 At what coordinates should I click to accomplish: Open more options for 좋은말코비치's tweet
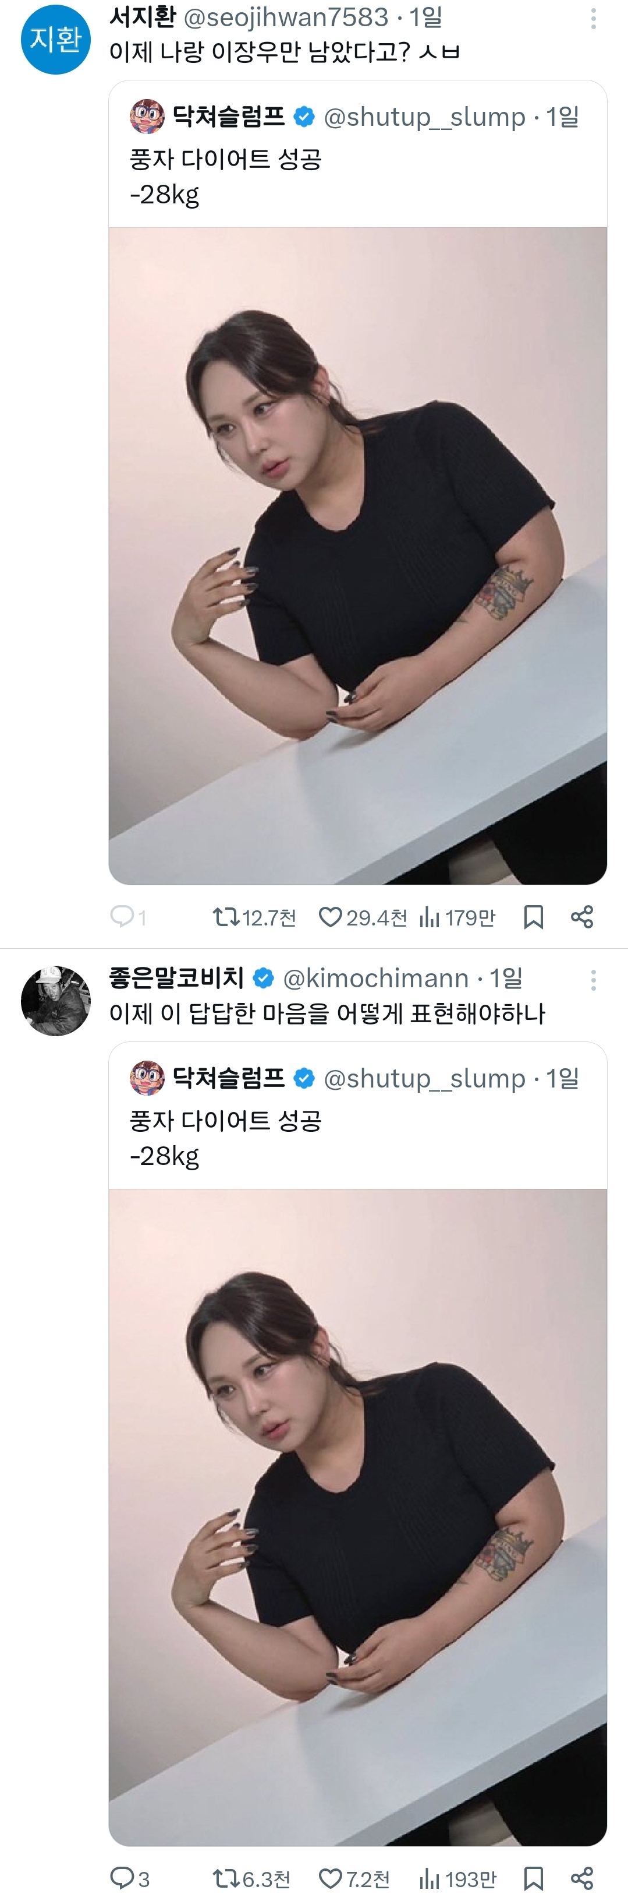click(x=594, y=980)
